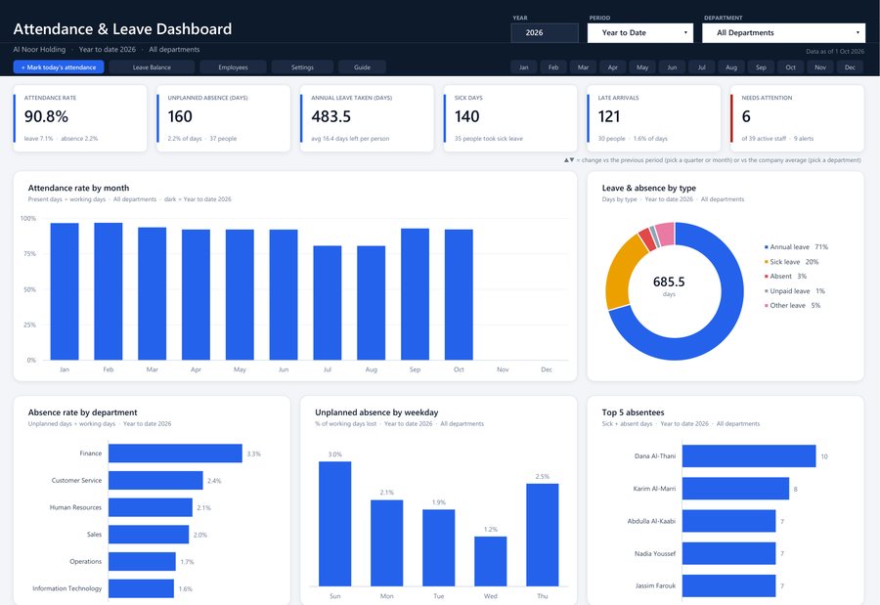880x605 pixels.
Task: Select the Oct bar in the monthly attendance chart
Action: 459,294
